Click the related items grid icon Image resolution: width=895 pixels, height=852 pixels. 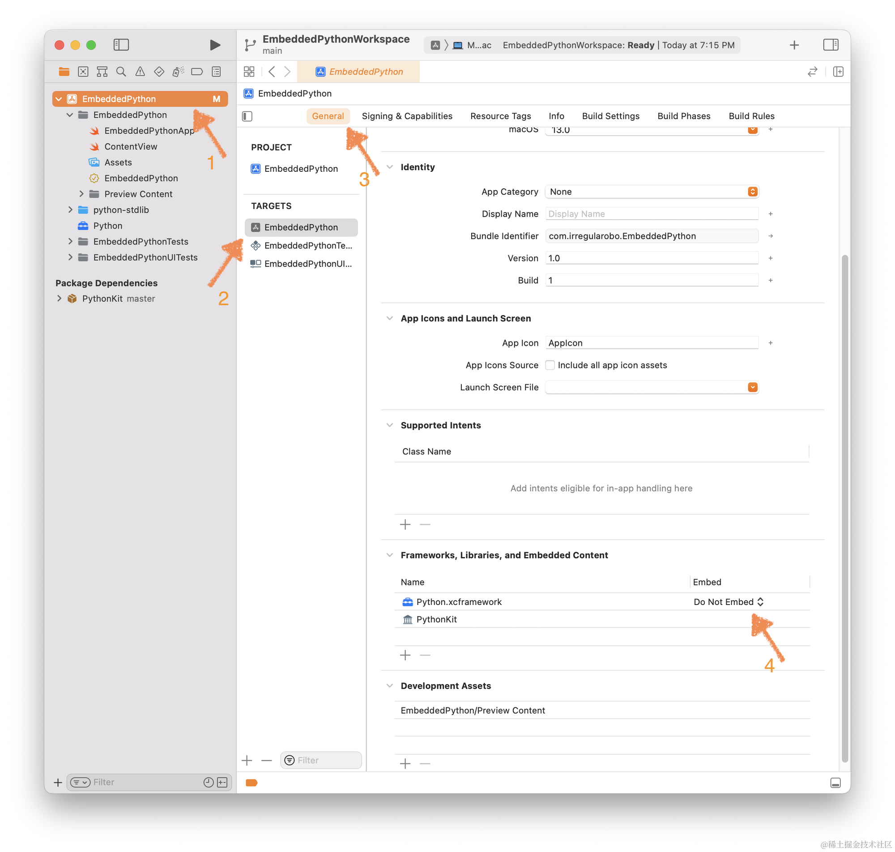(249, 71)
